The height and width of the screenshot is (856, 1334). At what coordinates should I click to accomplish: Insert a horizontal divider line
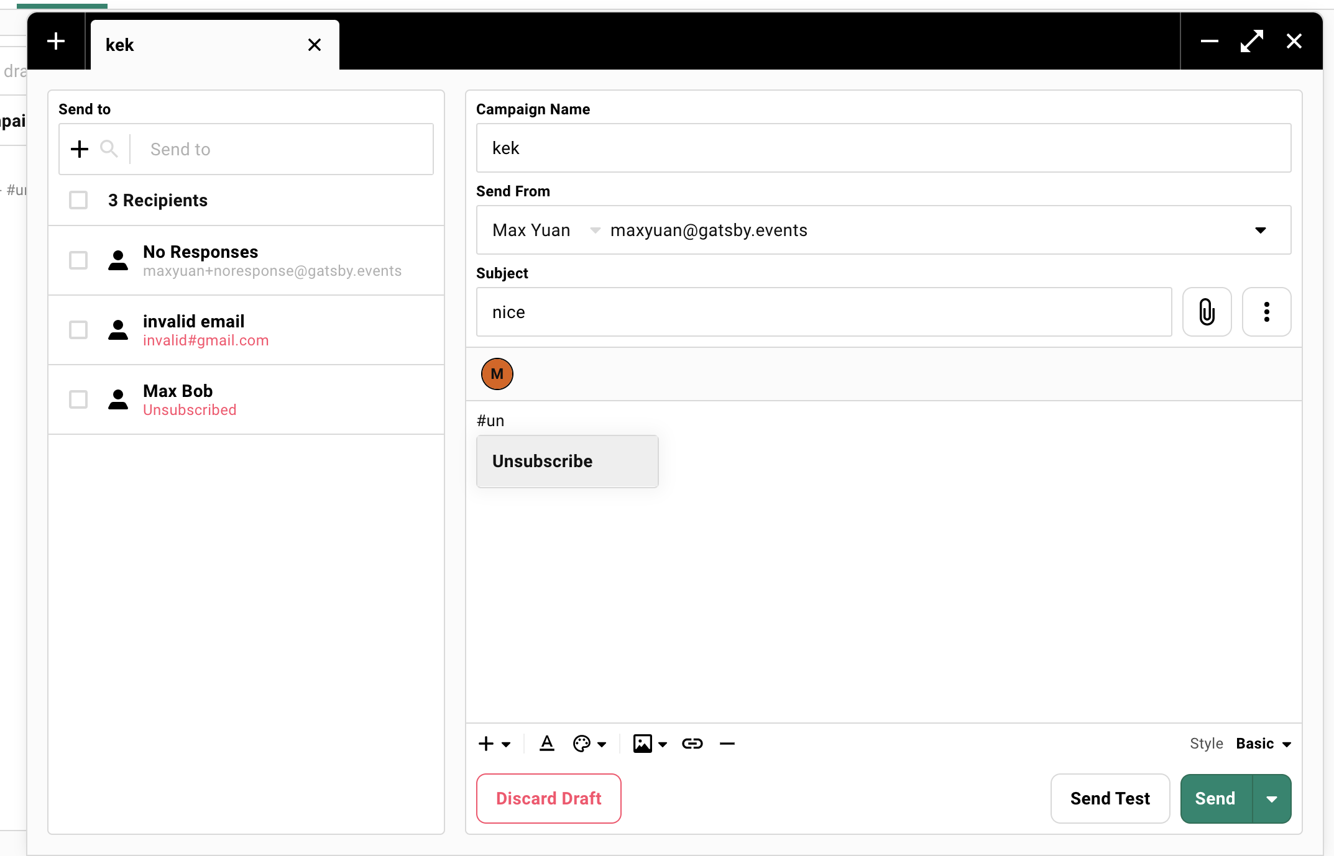(727, 744)
